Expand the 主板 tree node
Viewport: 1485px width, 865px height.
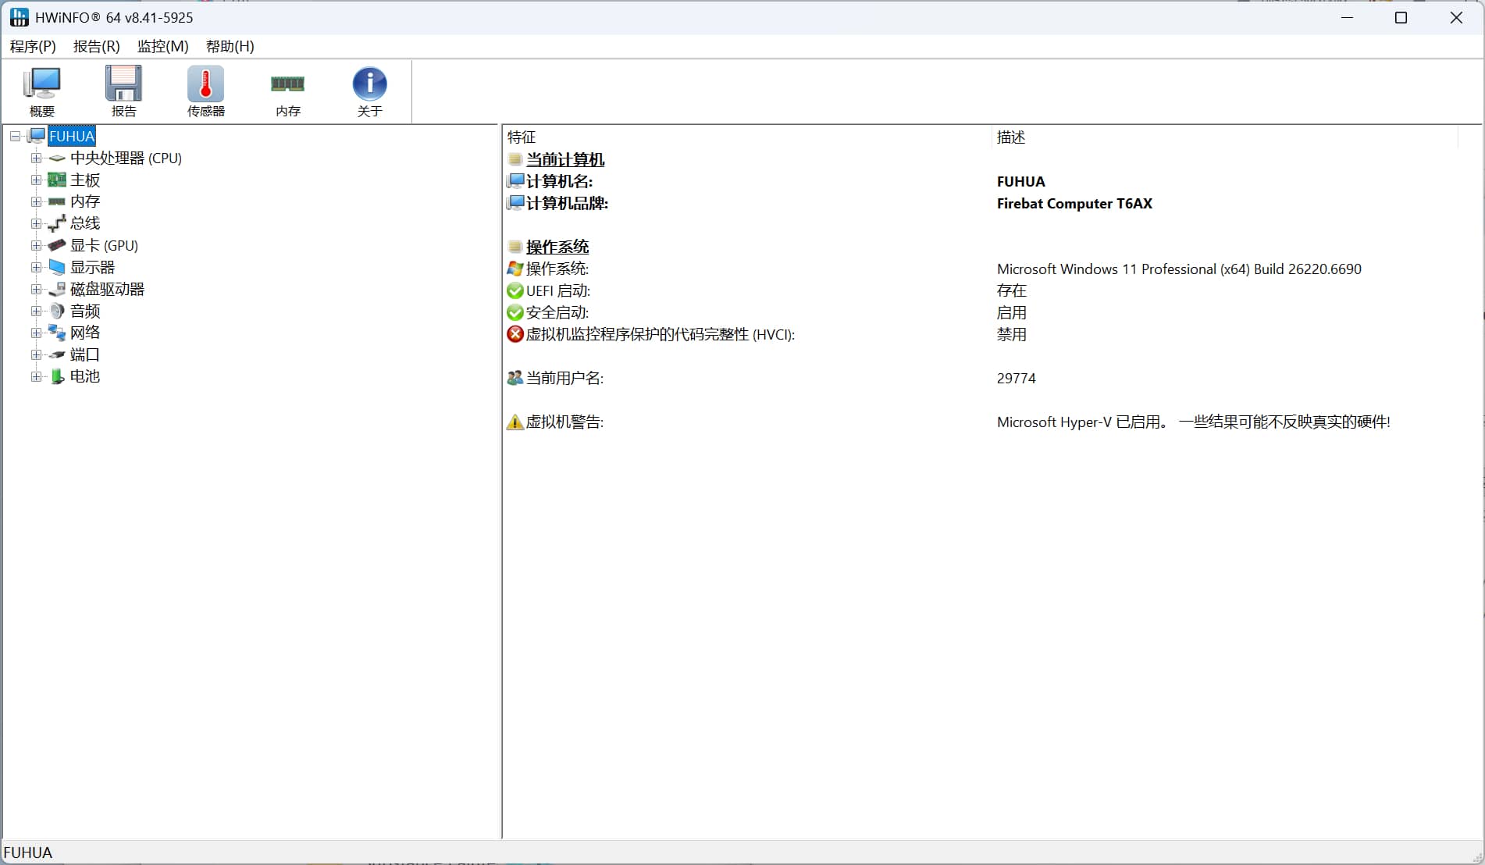click(36, 180)
